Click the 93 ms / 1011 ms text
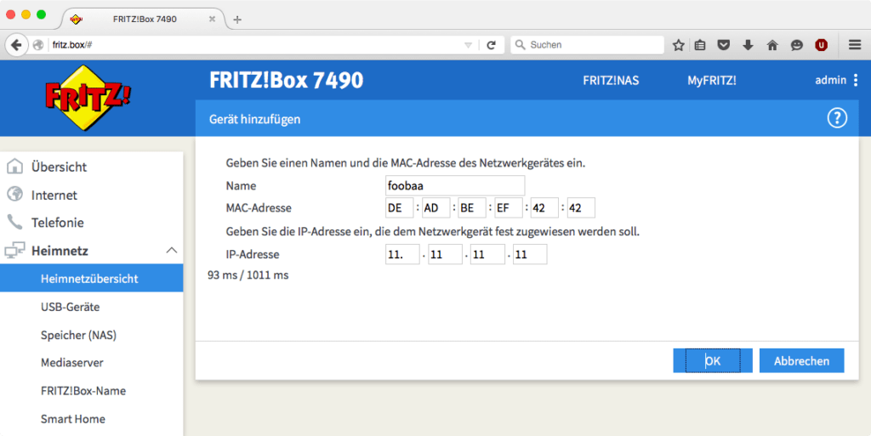The height and width of the screenshot is (436, 871). click(x=248, y=275)
